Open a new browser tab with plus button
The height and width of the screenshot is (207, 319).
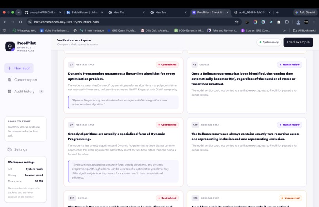coord(277,13)
